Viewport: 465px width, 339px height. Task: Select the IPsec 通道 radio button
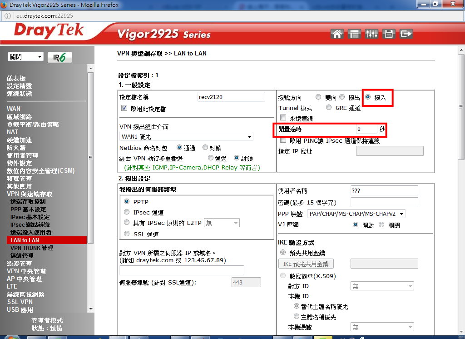[x=127, y=212]
